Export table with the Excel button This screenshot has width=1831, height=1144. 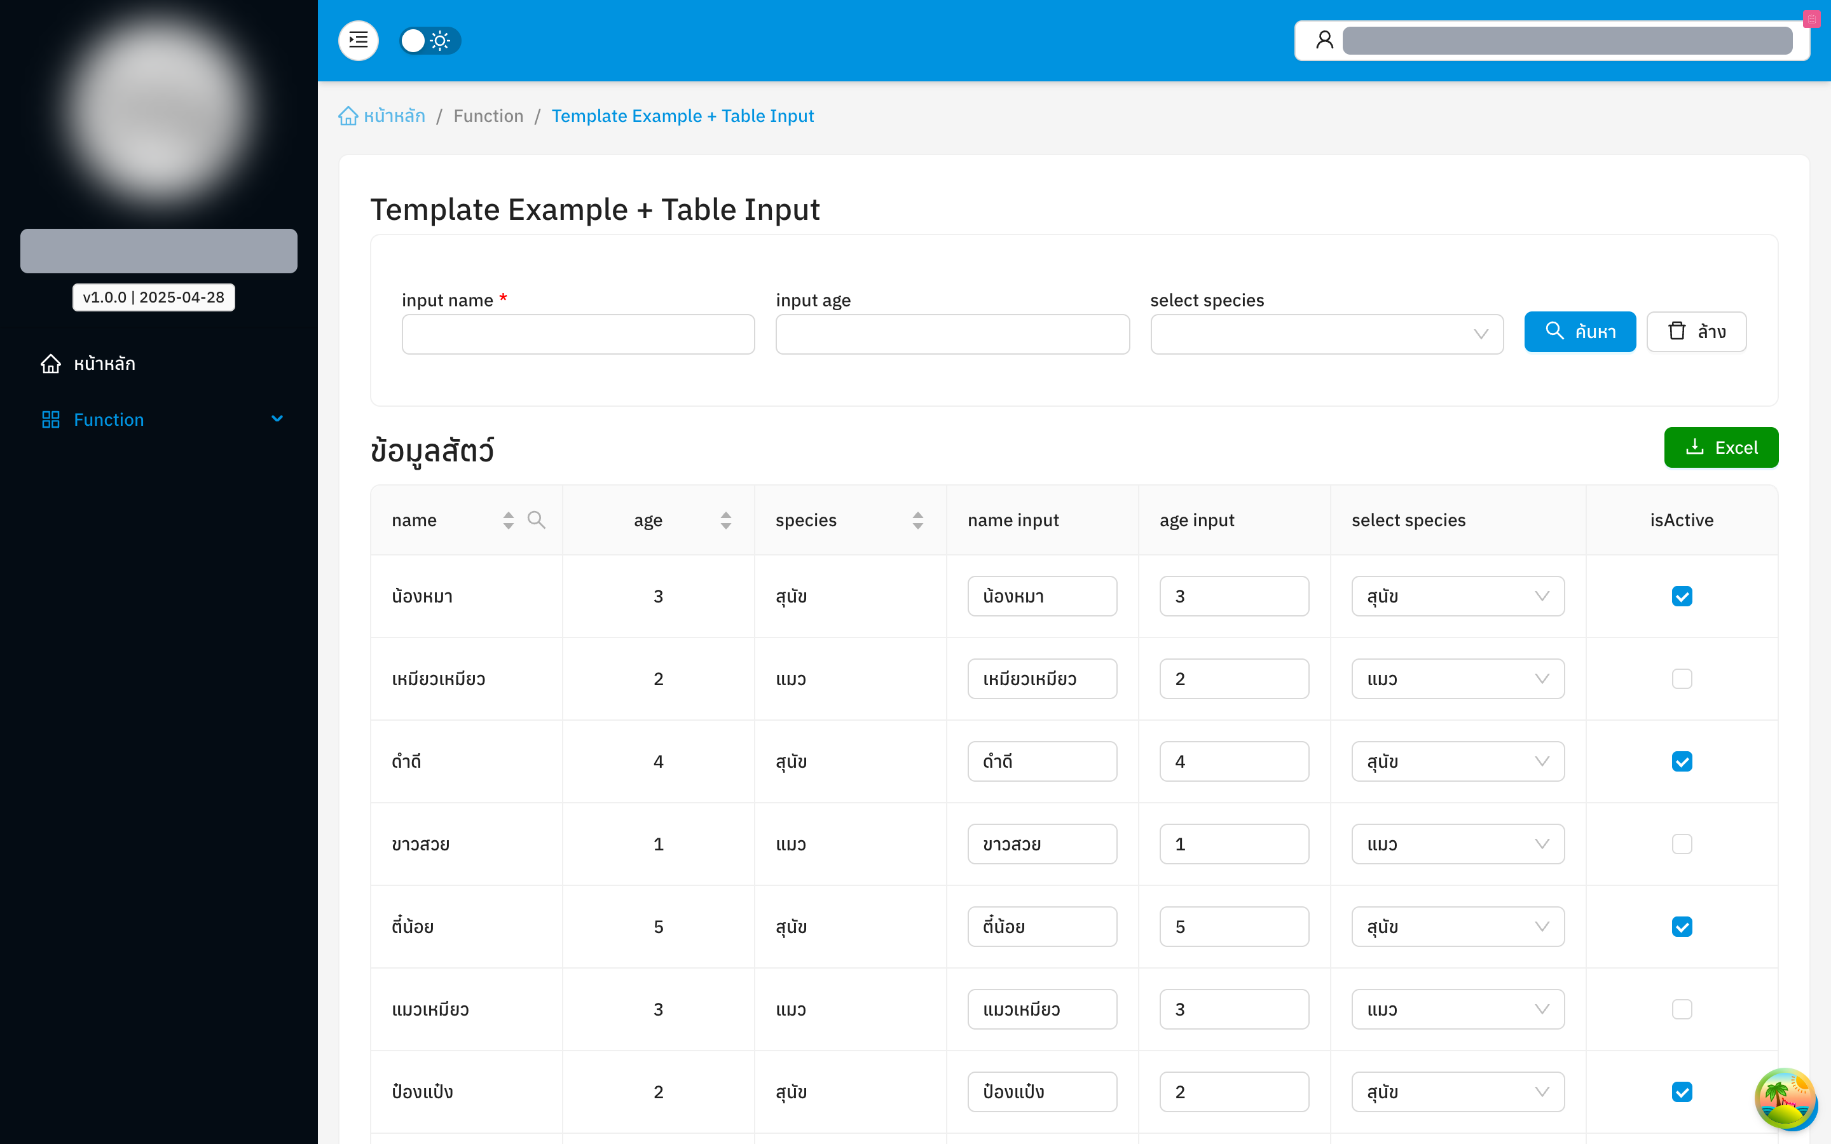(x=1720, y=447)
